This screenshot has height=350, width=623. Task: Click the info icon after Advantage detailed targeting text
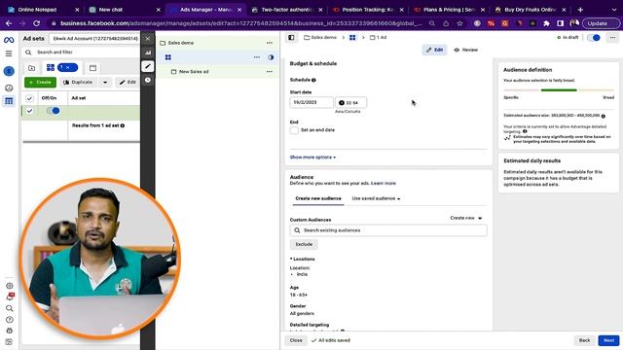pos(525,131)
